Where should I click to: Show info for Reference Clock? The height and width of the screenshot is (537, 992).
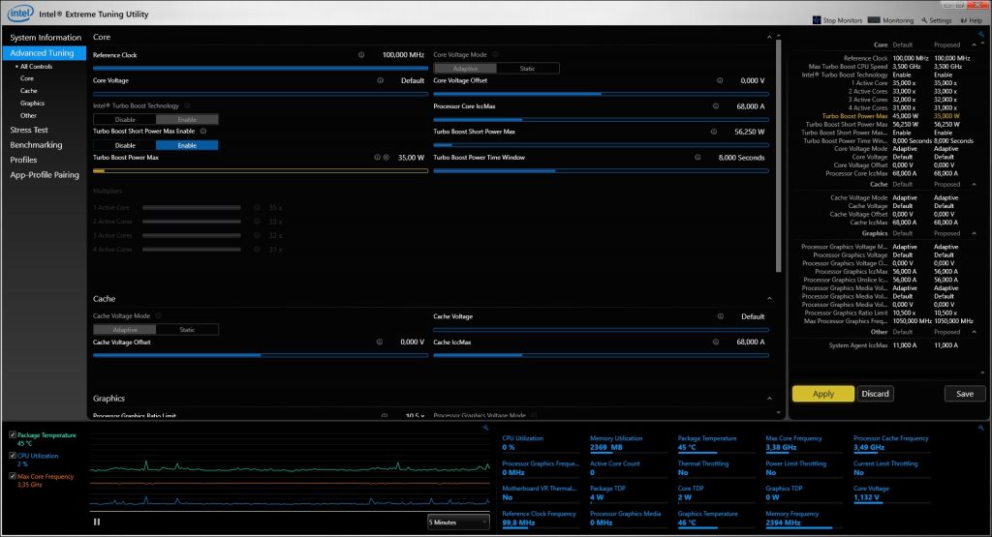pos(361,55)
